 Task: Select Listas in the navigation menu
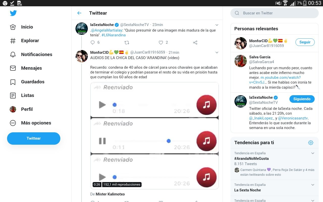pos(28,95)
